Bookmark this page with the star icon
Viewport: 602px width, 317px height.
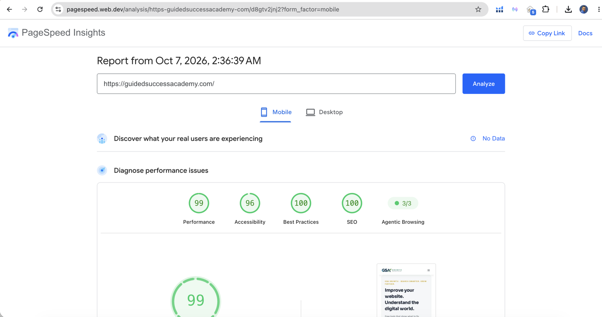[478, 9]
